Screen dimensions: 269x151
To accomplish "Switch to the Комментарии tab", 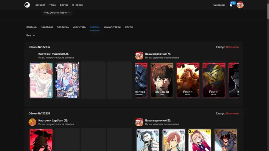I will coord(112,27).
